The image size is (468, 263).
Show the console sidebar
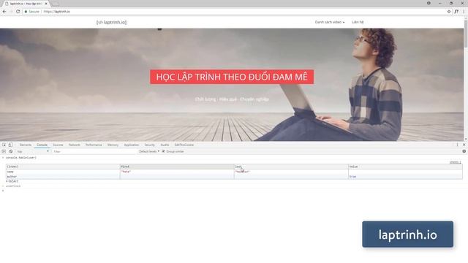4,151
